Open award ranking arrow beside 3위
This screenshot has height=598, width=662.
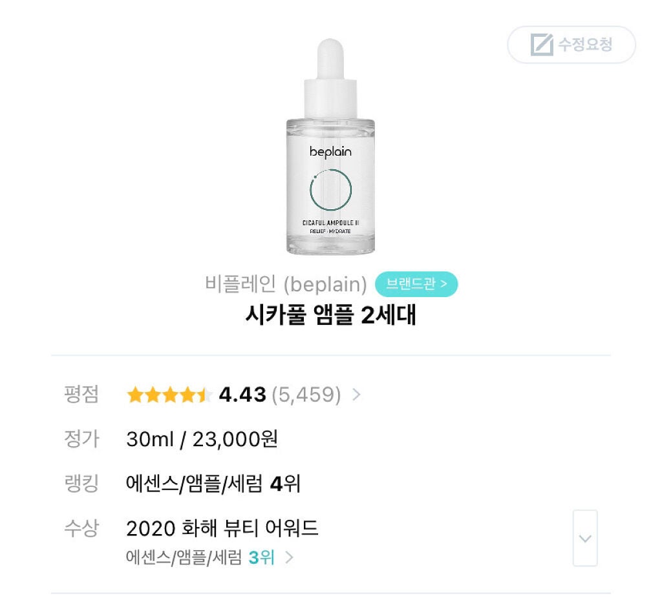(x=289, y=557)
